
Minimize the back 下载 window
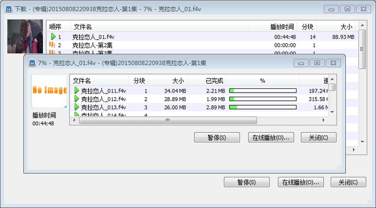[331, 9]
